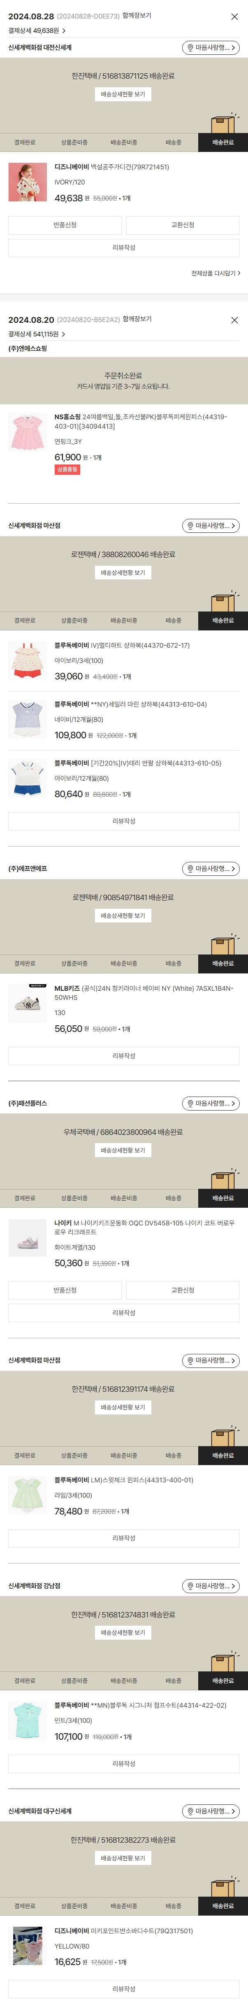This screenshot has height=2000, width=248.
Task: Expand 결제상세 49,638원 payment details
Action: coord(37,31)
